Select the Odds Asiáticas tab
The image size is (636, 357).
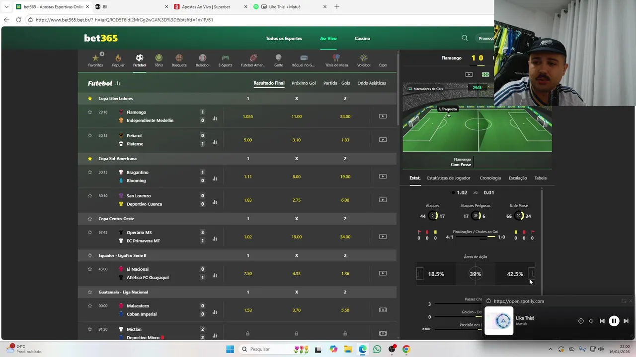[x=372, y=83]
